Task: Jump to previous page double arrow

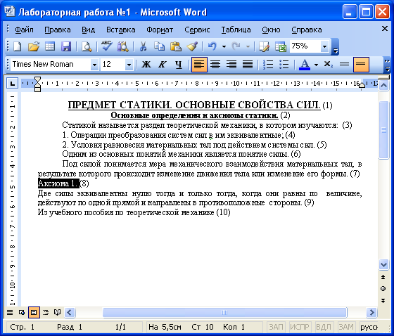Action: tap(383, 277)
